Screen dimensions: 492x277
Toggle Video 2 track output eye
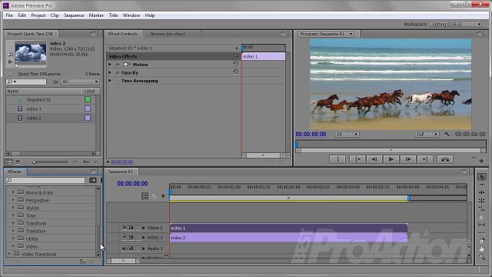pos(125,228)
